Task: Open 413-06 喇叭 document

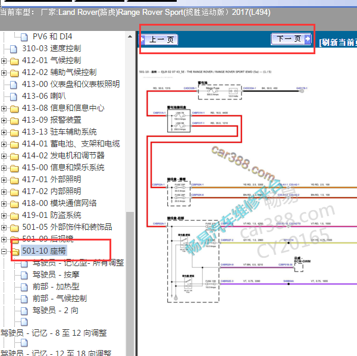Action: click(x=44, y=96)
